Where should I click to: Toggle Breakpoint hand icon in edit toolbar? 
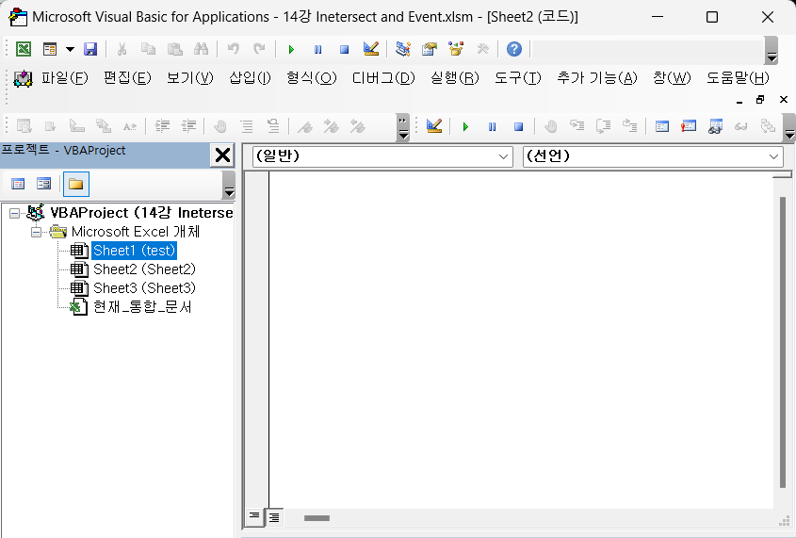click(219, 126)
